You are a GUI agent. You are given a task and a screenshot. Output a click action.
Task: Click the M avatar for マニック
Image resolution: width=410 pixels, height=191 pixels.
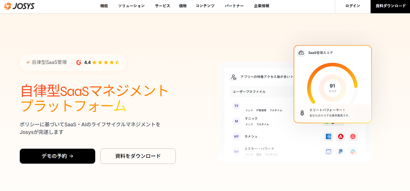click(x=236, y=121)
